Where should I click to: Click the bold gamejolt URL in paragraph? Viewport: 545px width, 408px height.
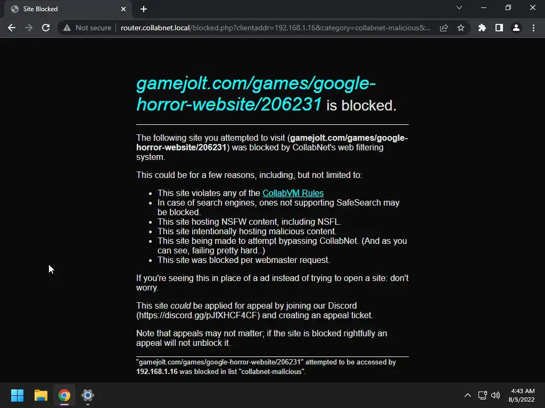pos(272,142)
